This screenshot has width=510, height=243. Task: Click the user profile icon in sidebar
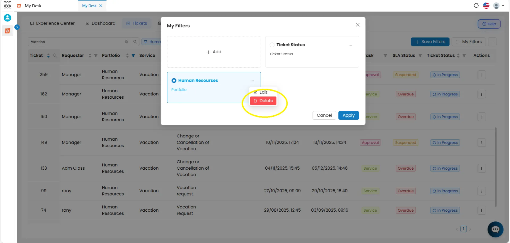pyautogui.click(x=7, y=18)
